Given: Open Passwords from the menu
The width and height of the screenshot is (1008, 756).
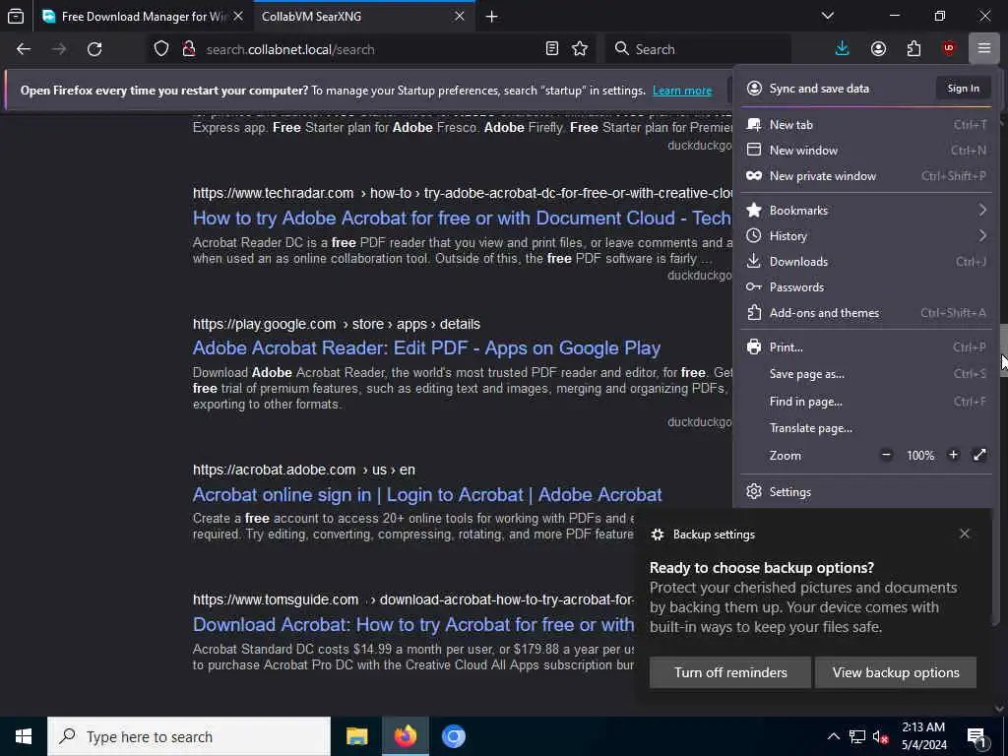Looking at the screenshot, I should click(866, 287).
